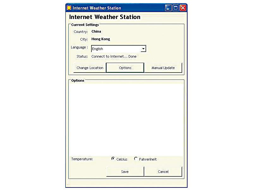Click the Temperature label

point(82,159)
